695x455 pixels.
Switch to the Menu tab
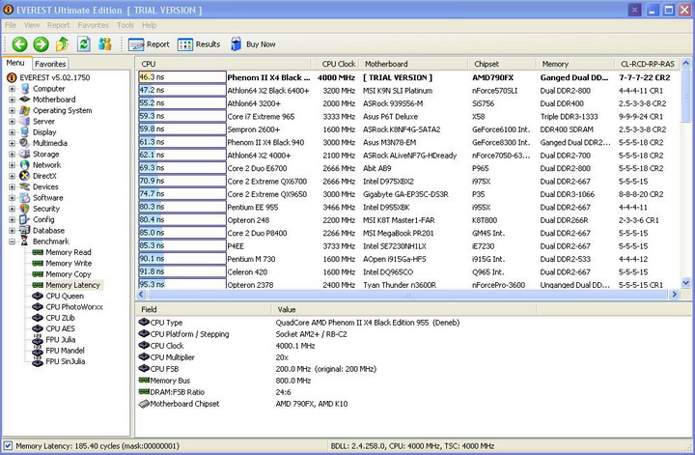[15, 63]
